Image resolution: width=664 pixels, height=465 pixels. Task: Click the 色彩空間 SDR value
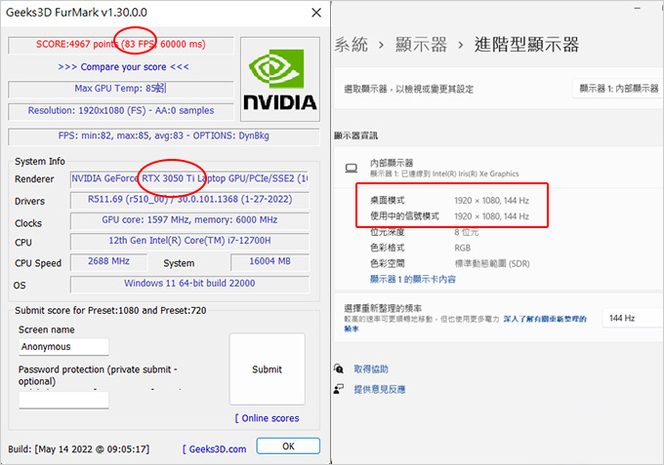[x=492, y=264]
